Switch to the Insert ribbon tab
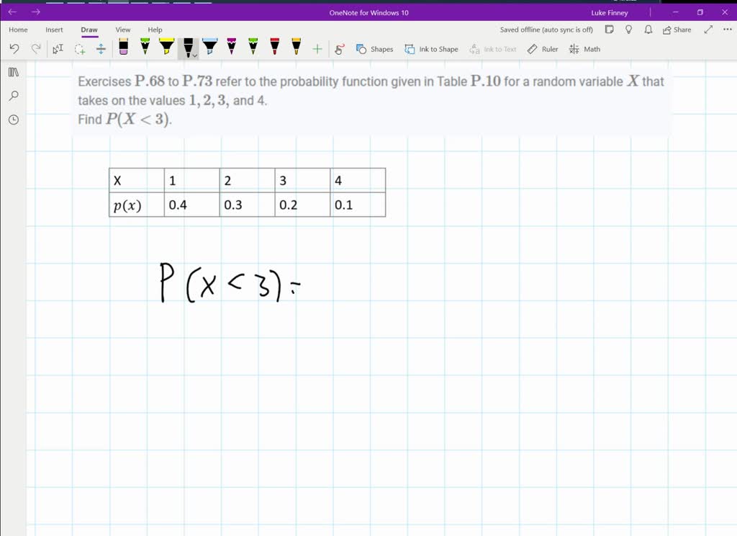The width and height of the screenshot is (737, 536). pyautogui.click(x=54, y=30)
